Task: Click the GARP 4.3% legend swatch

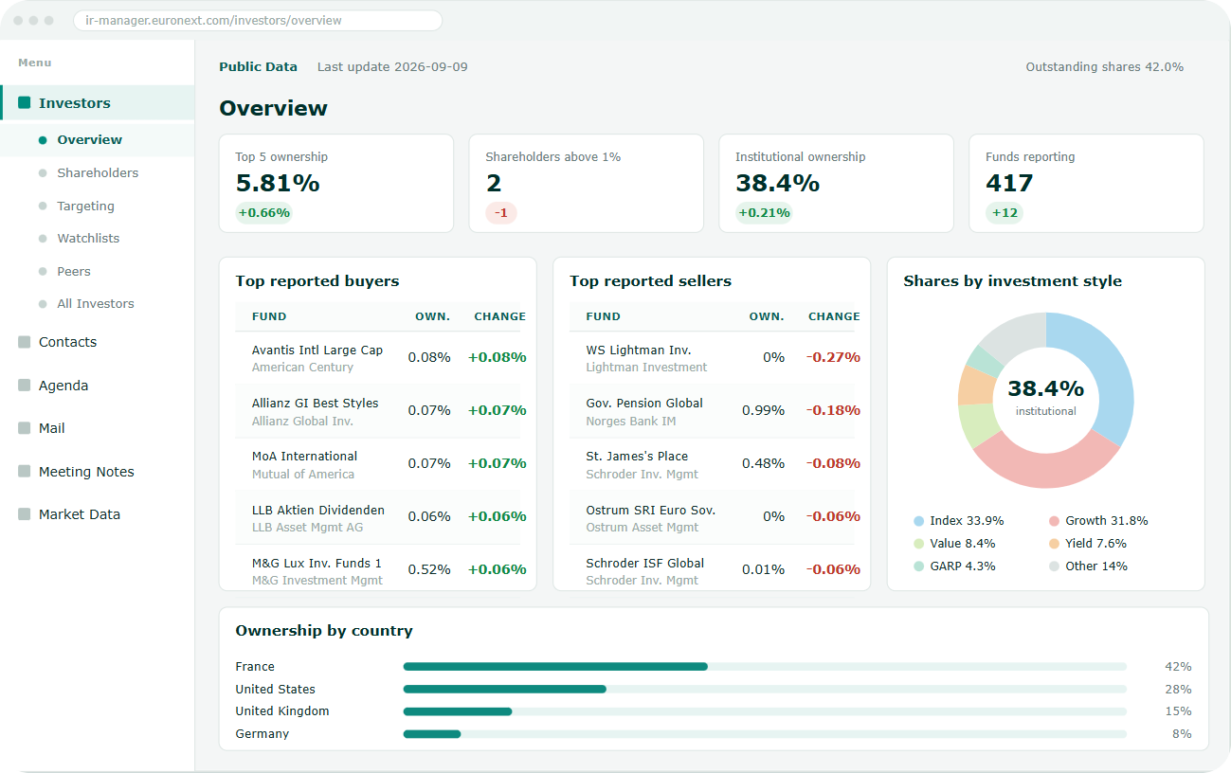Action: click(x=918, y=566)
